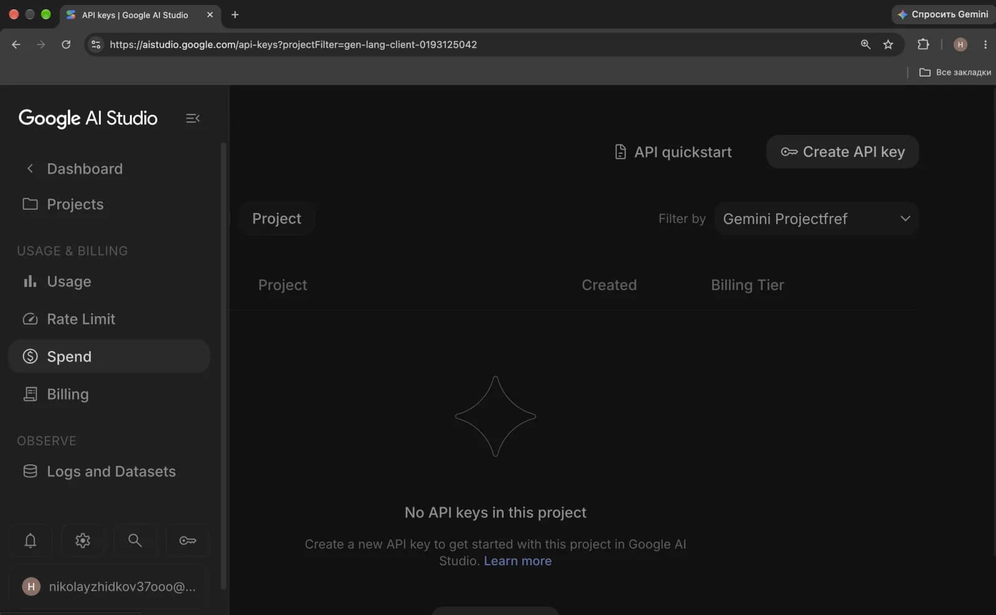
Task: Click the browser back arrow
Action: tap(16, 44)
